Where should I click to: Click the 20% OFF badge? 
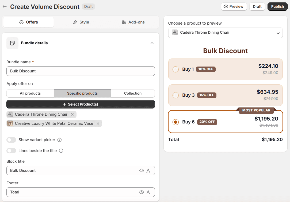[x=207, y=122]
